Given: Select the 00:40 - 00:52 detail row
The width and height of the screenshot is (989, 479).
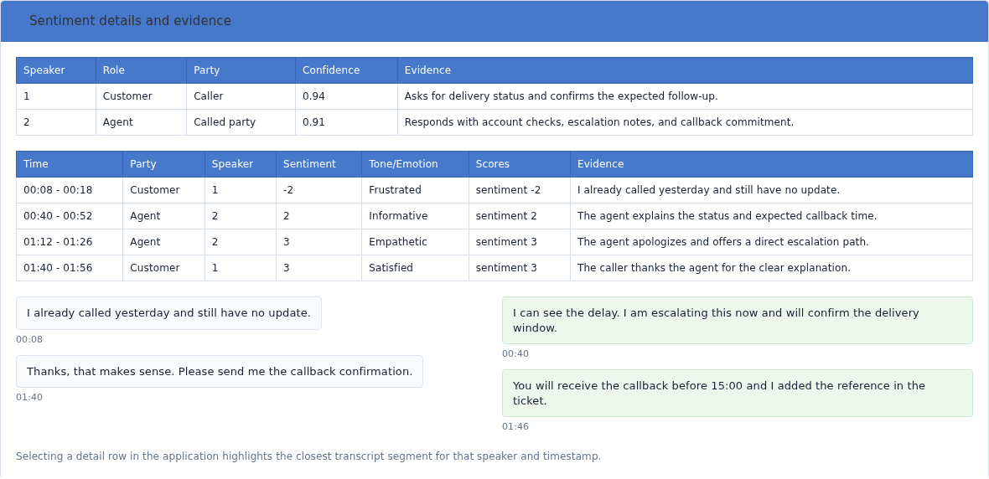Looking at the screenshot, I should pyautogui.click(x=495, y=216).
